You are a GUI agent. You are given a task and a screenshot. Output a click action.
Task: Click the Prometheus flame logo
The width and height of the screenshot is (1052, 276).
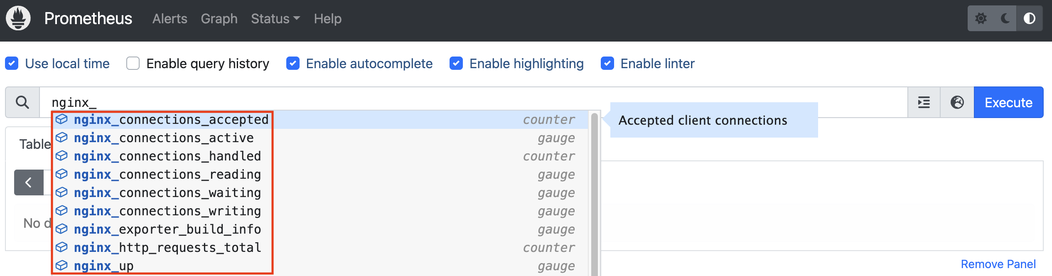(x=18, y=18)
